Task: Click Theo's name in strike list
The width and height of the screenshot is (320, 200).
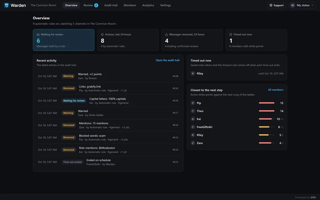Action: tap(200, 111)
